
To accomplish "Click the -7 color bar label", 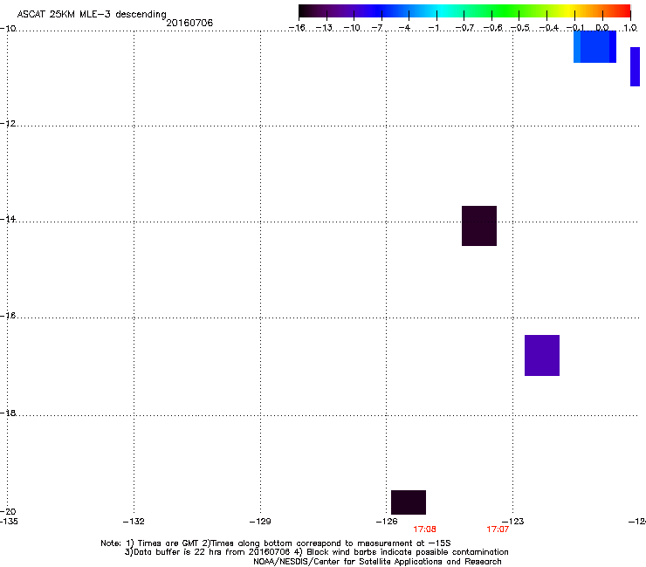I will pos(377,28).
